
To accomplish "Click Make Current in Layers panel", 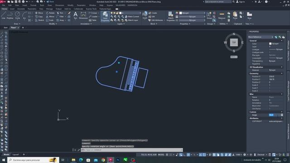I will pyautogui.click(x=132, y=17).
